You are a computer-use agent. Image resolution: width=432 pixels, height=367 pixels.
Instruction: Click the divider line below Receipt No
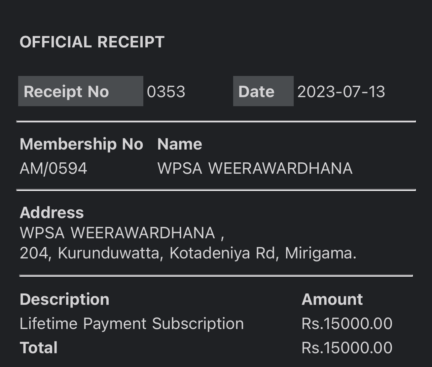(x=216, y=121)
